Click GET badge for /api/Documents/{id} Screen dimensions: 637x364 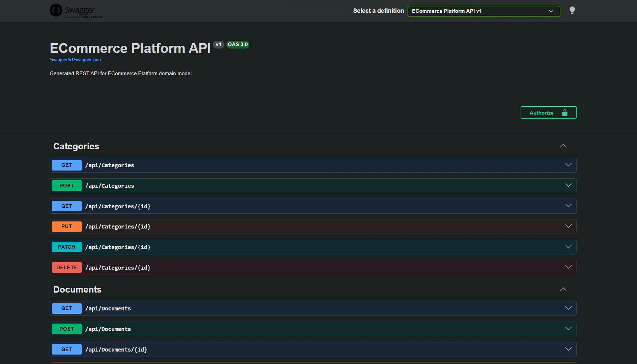pos(67,350)
